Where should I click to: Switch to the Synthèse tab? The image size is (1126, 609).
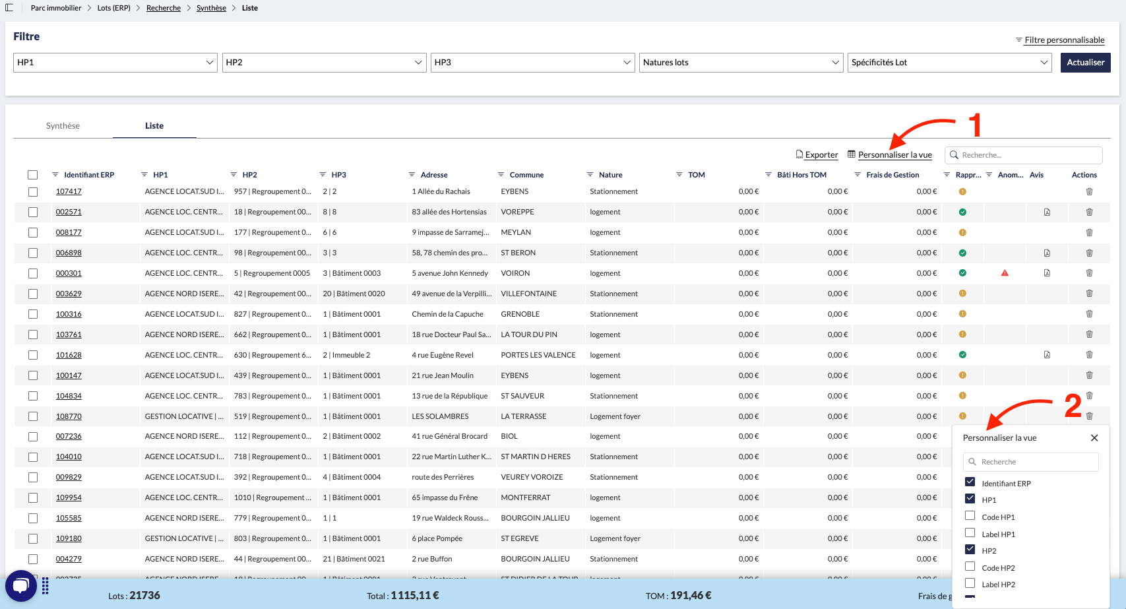click(x=63, y=126)
